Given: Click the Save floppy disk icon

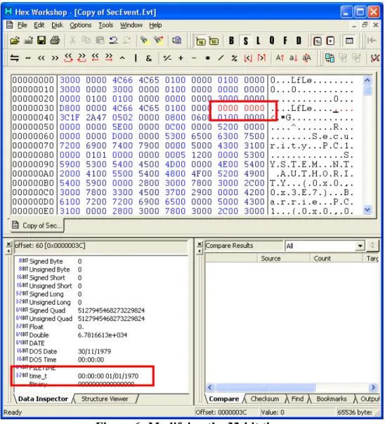Looking at the screenshot, I should (x=41, y=41).
